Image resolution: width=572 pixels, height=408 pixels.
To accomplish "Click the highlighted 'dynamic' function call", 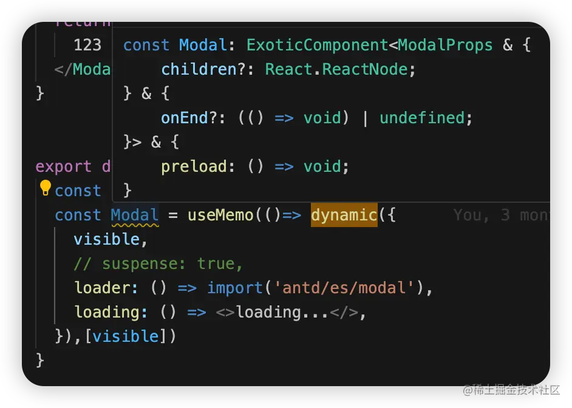I will point(344,215).
